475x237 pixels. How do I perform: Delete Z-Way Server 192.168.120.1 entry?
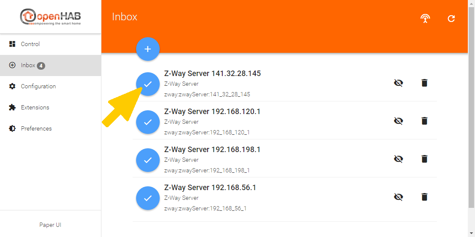pyautogui.click(x=424, y=121)
